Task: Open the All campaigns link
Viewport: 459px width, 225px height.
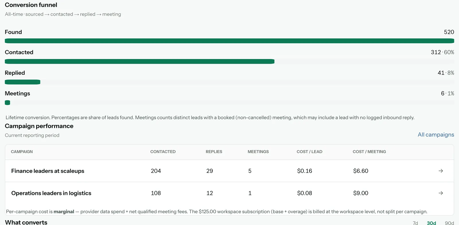Action: point(436,135)
